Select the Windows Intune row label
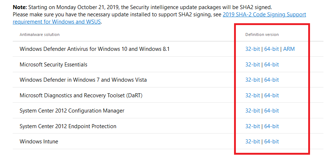 tap(39, 142)
